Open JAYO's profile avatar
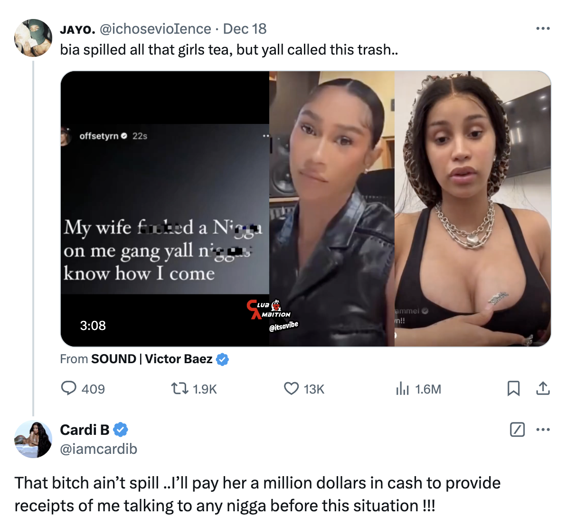The height and width of the screenshot is (526, 566). tap(33, 38)
